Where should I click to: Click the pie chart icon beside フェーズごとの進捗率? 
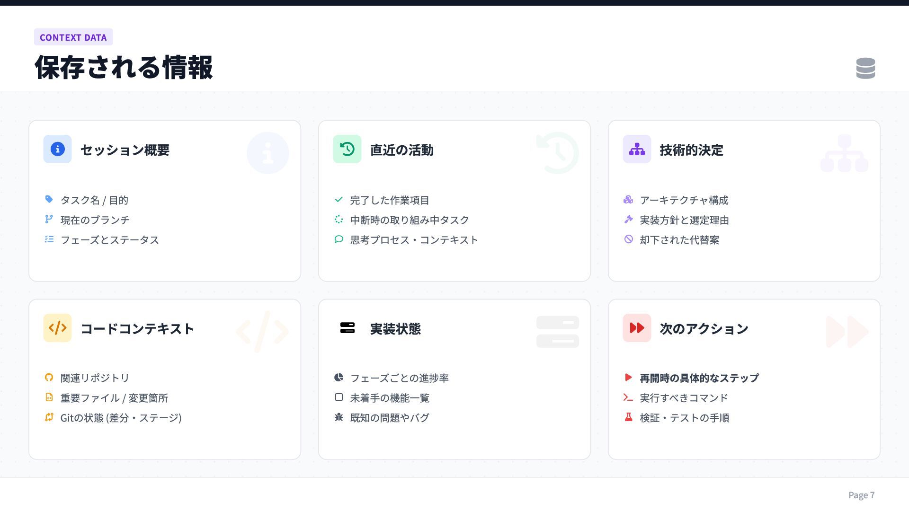point(339,378)
